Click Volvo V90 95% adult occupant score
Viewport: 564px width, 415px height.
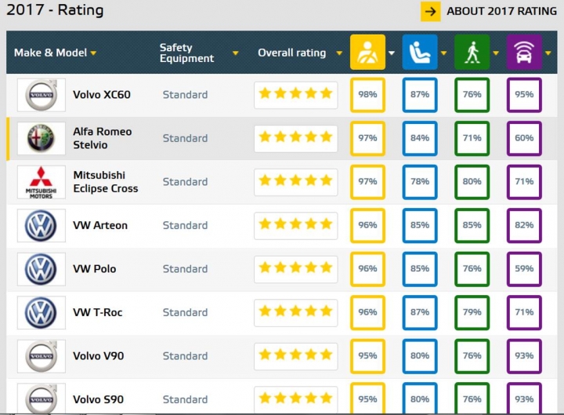(367, 356)
